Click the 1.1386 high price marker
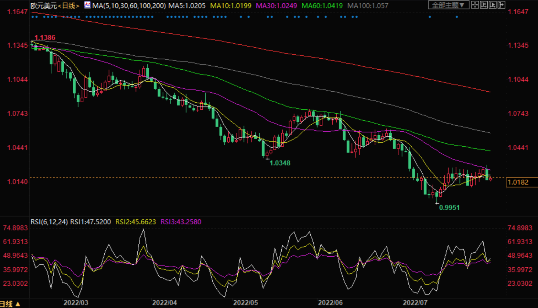Screen dimensions: 538x308 tap(45, 38)
